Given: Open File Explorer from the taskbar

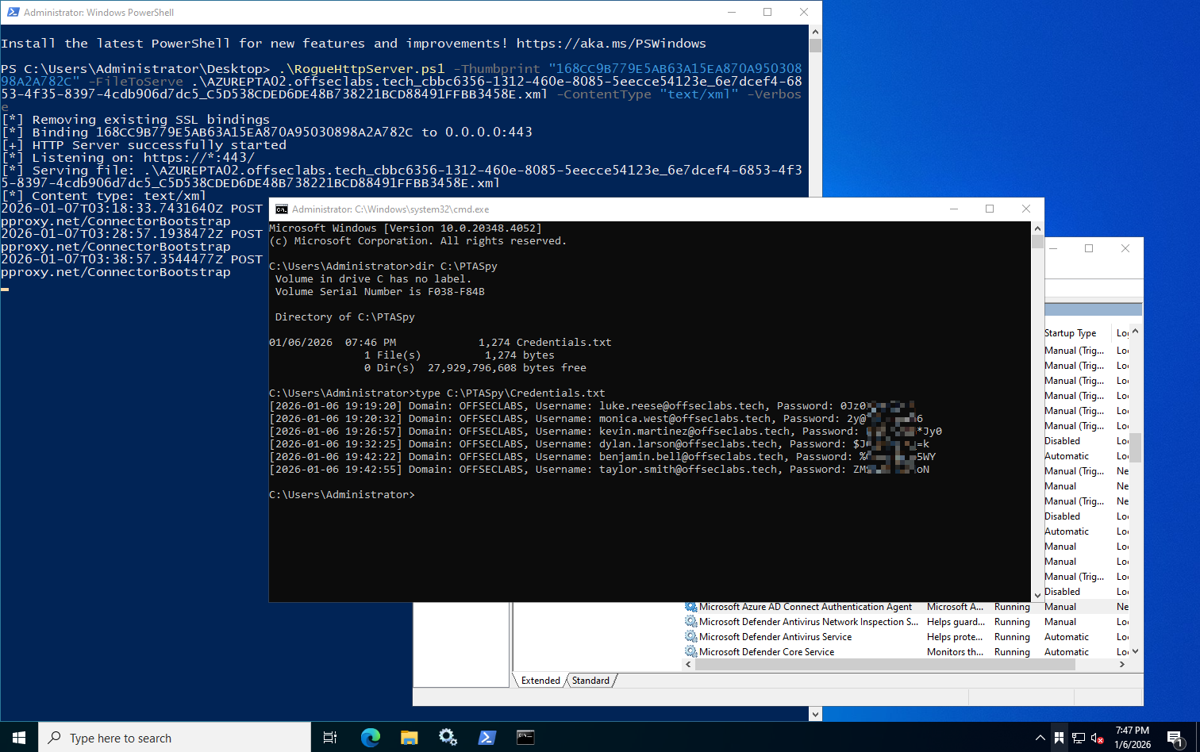Looking at the screenshot, I should [410, 738].
